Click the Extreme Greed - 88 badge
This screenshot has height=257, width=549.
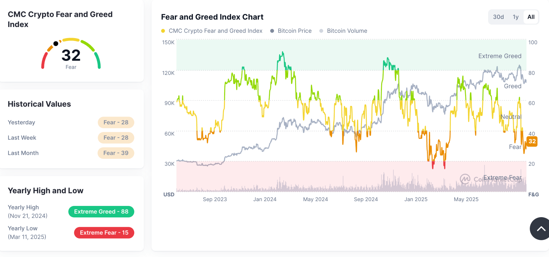(101, 212)
